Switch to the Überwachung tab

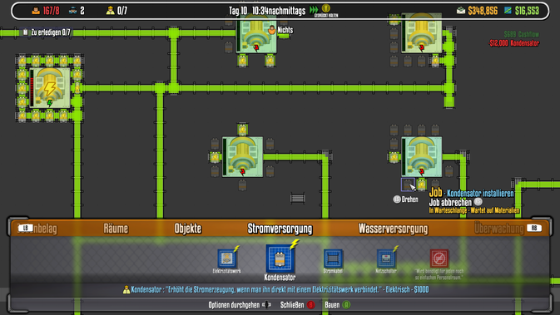tap(499, 229)
